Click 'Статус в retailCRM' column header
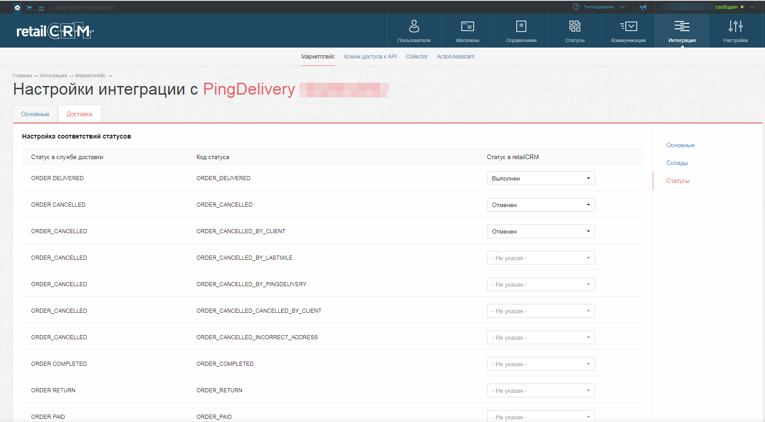 click(x=513, y=157)
